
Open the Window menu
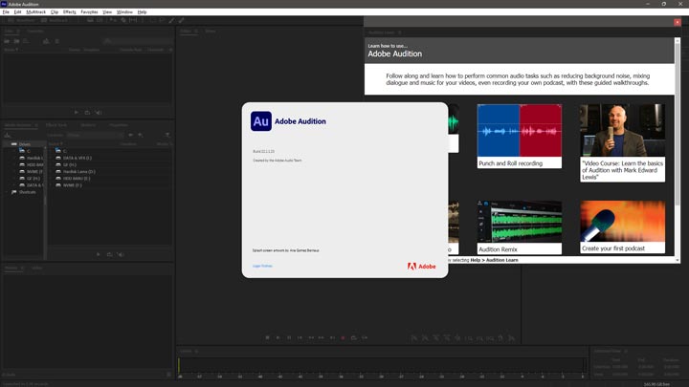coord(124,11)
